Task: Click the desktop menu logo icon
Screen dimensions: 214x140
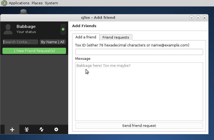Action: (x=4, y=3)
